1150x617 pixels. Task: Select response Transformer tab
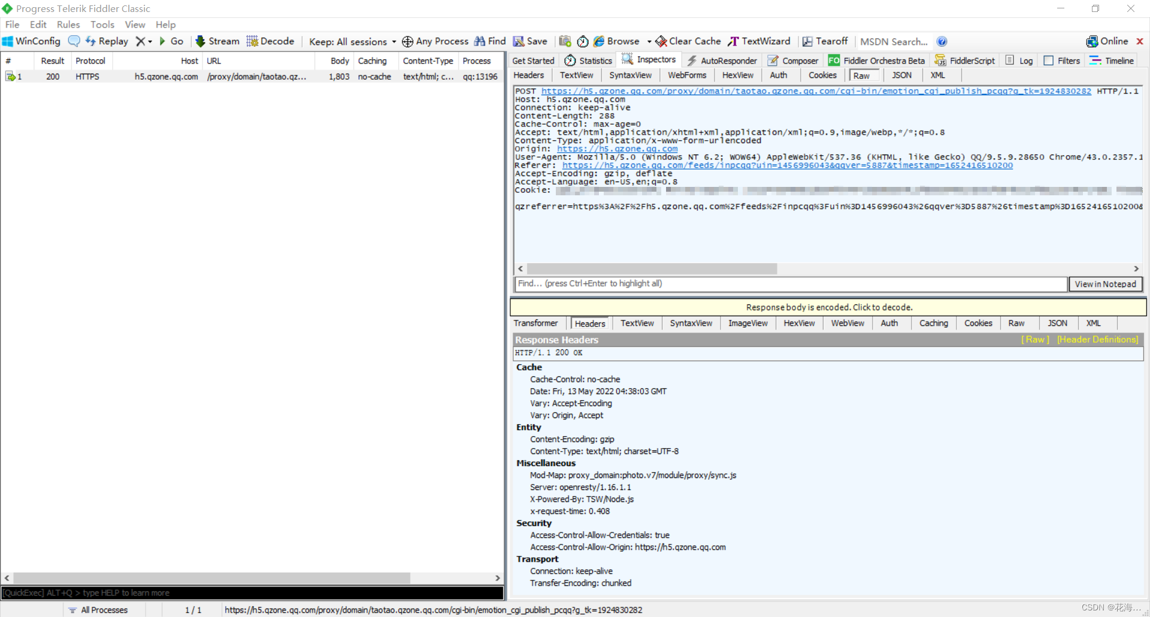click(535, 323)
